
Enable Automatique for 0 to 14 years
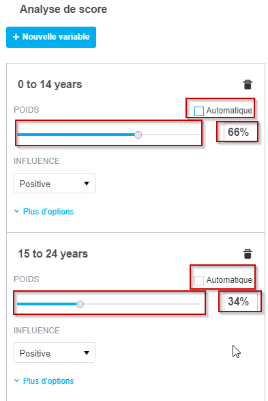199,111
